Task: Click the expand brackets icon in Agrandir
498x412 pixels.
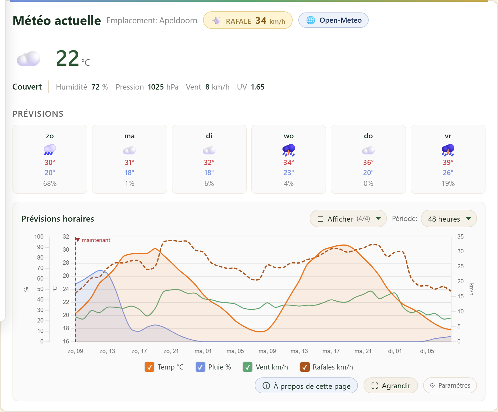Action: click(x=375, y=386)
